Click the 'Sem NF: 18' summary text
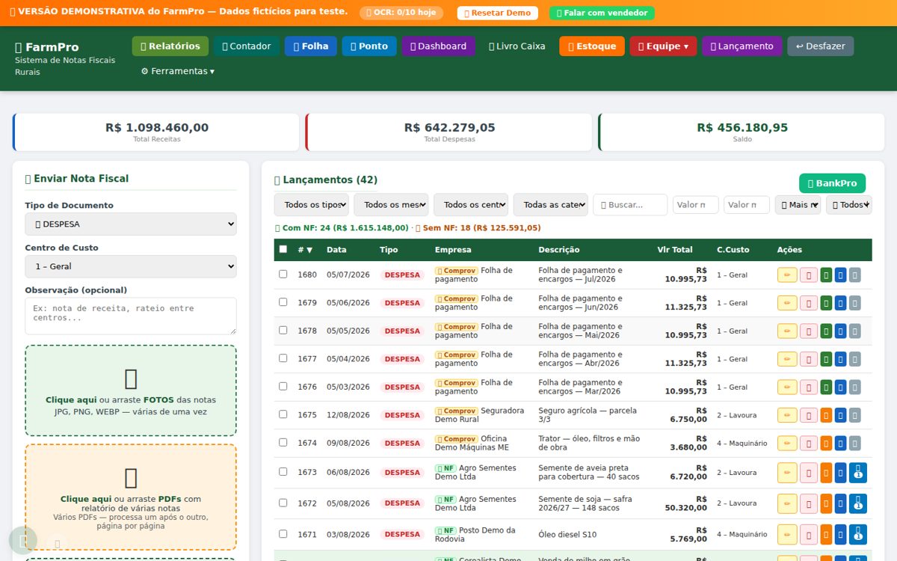Screen dimensions: 897x561 pyautogui.click(x=478, y=228)
